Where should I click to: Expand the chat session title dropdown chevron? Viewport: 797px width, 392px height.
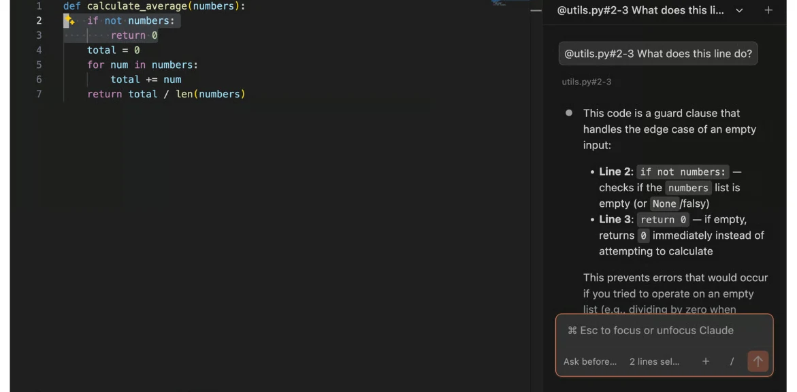(740, 10)
